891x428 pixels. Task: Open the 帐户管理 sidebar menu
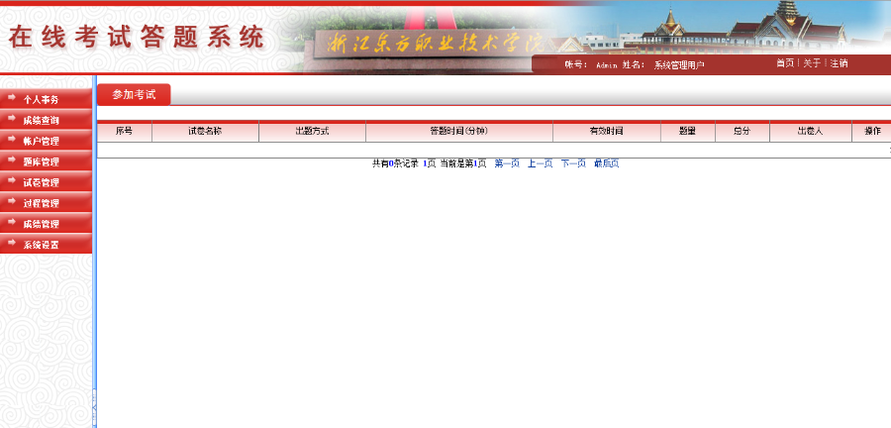[x=46, y=141]
